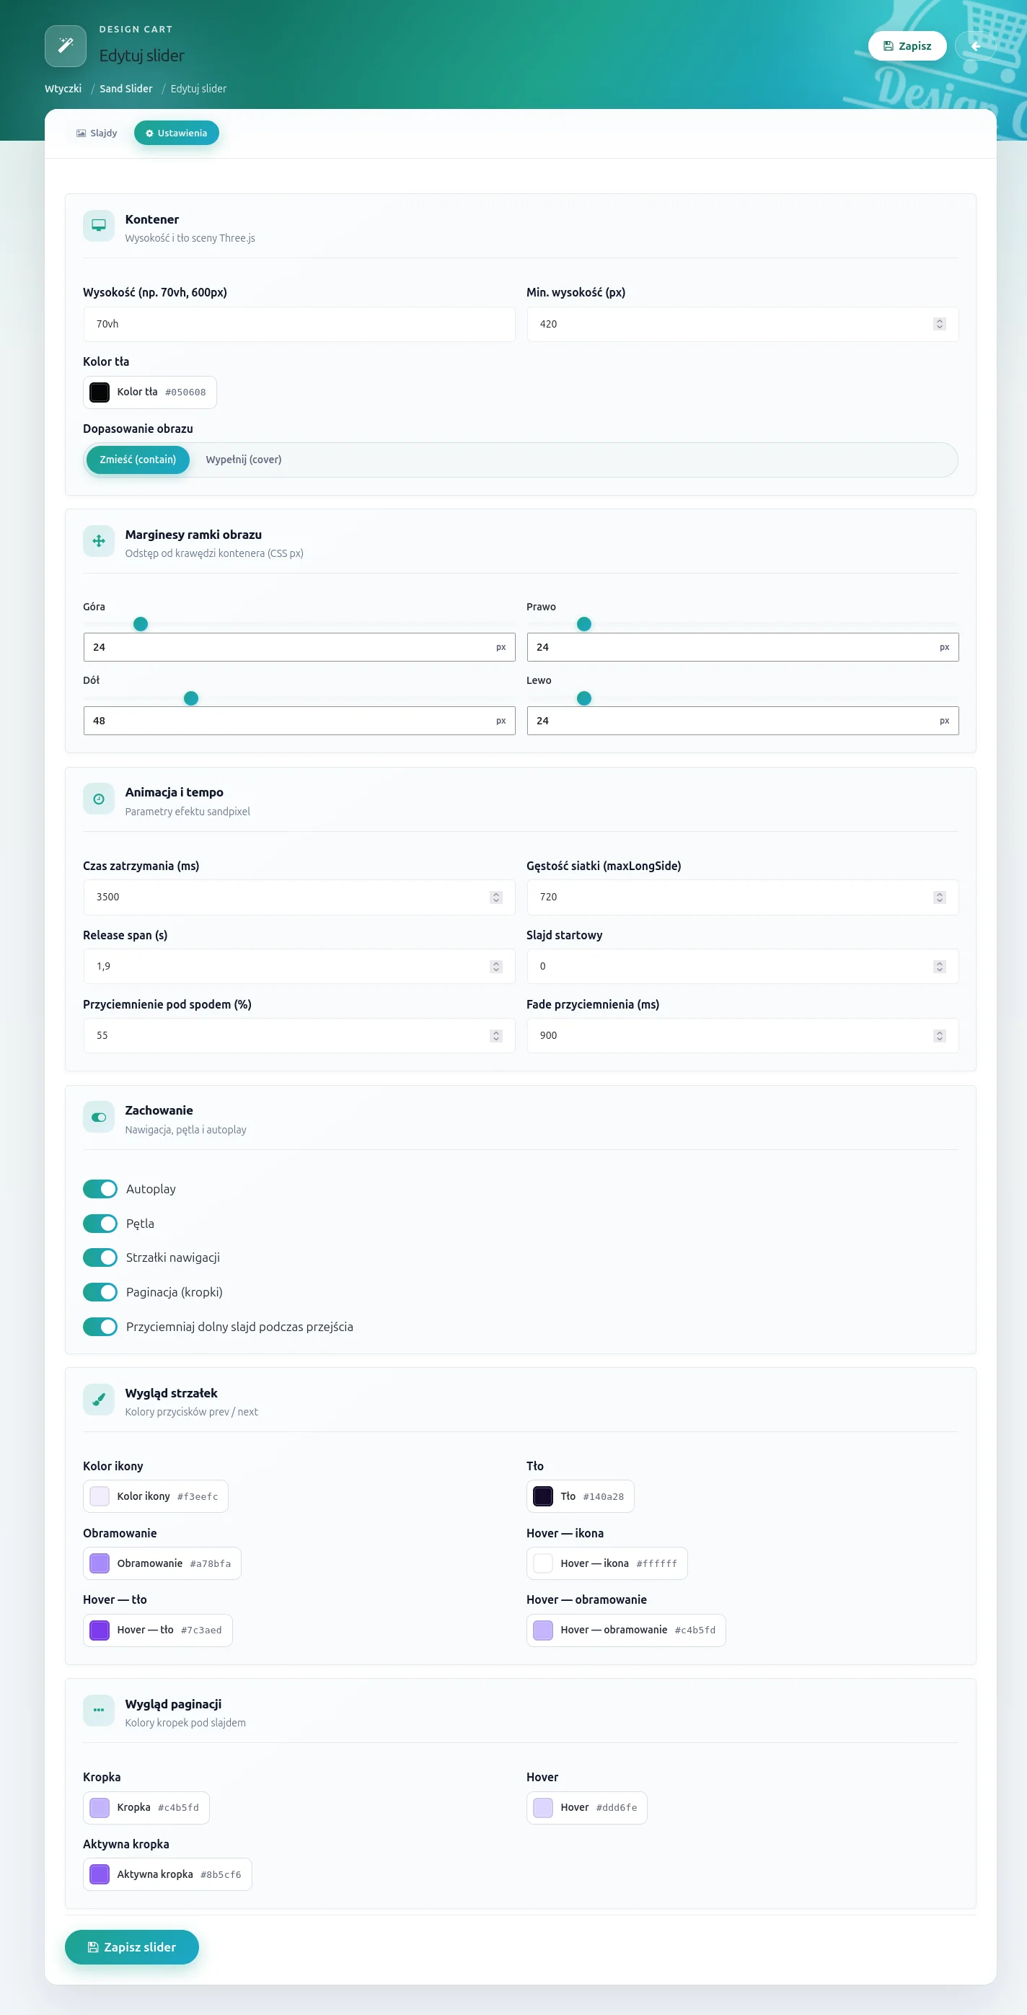Click the Wysokość input field with 70vh

click(299, 324)
